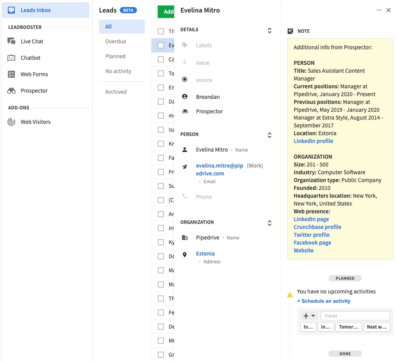Click the Value dollar icon
Image resolution: width=396 pixels, height=361 pixels.
point(184,63)
